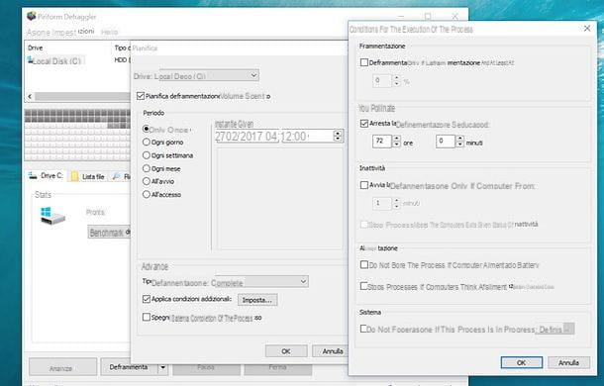Open the Azione menu in Defraggler
This screenshot has height=386, width=604.
[x=38, y=32]
